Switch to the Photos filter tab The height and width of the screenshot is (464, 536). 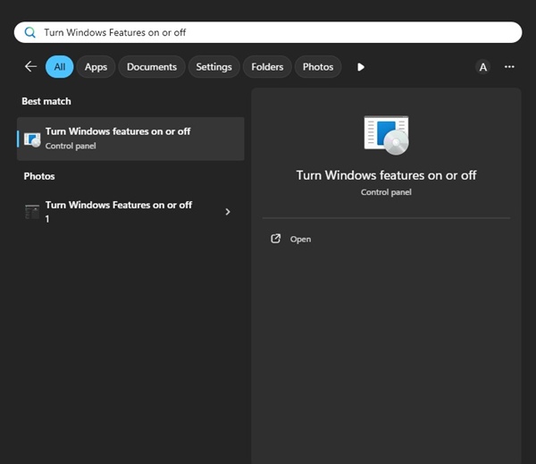[x=318, y=67]
